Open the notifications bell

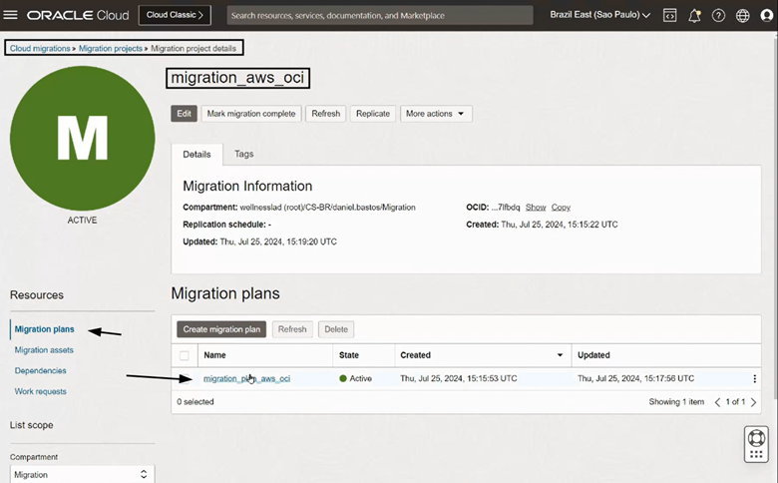tap(694, 16)
